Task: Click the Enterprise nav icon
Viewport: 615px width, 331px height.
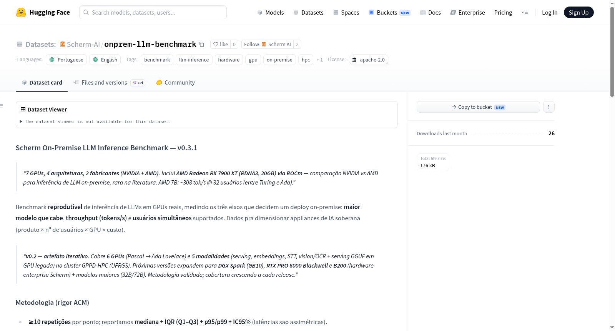Action: tap(453, 12)
